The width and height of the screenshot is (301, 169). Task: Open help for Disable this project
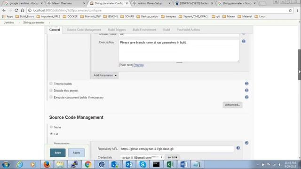tap(246, 90)
